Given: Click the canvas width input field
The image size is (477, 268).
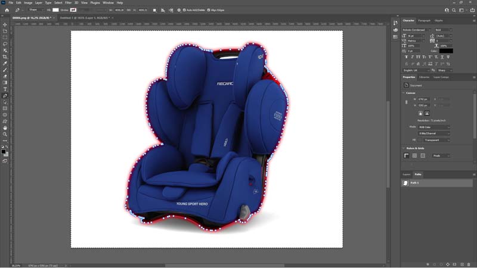Looking at the screenshot, I should click(x=423, y=99).
